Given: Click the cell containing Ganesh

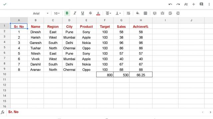Looking at the screenshot, I should [x=36, y=43].
